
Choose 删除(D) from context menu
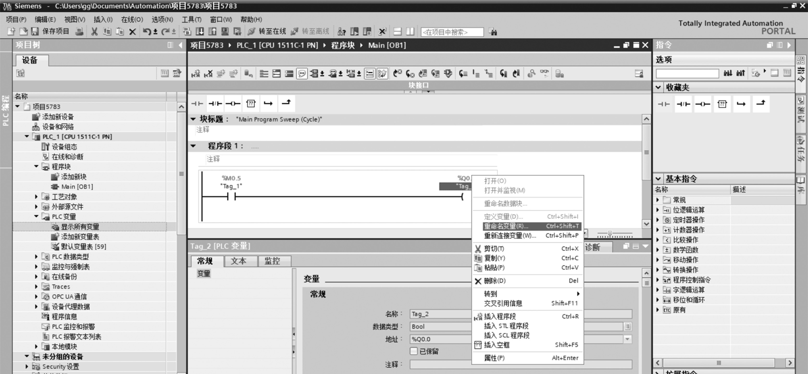click(x=527, y=281)
